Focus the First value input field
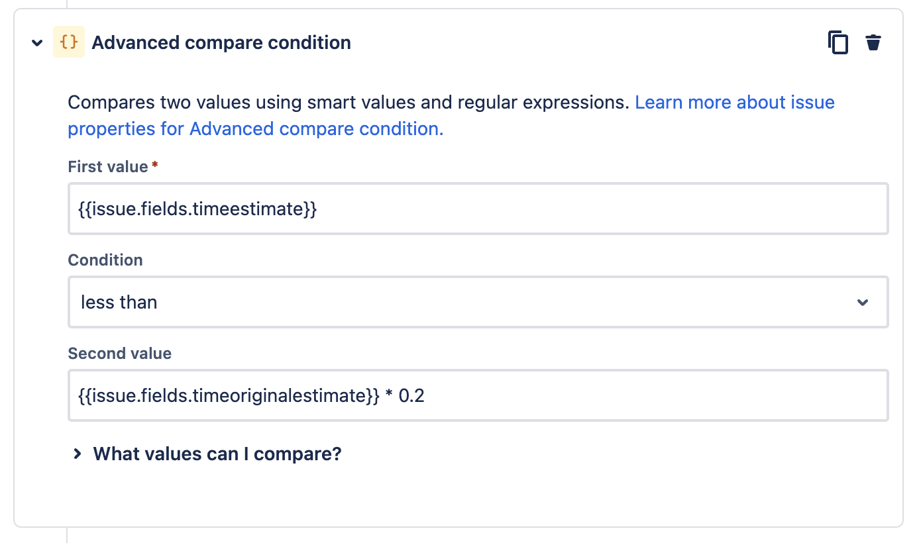 point(477,207)
